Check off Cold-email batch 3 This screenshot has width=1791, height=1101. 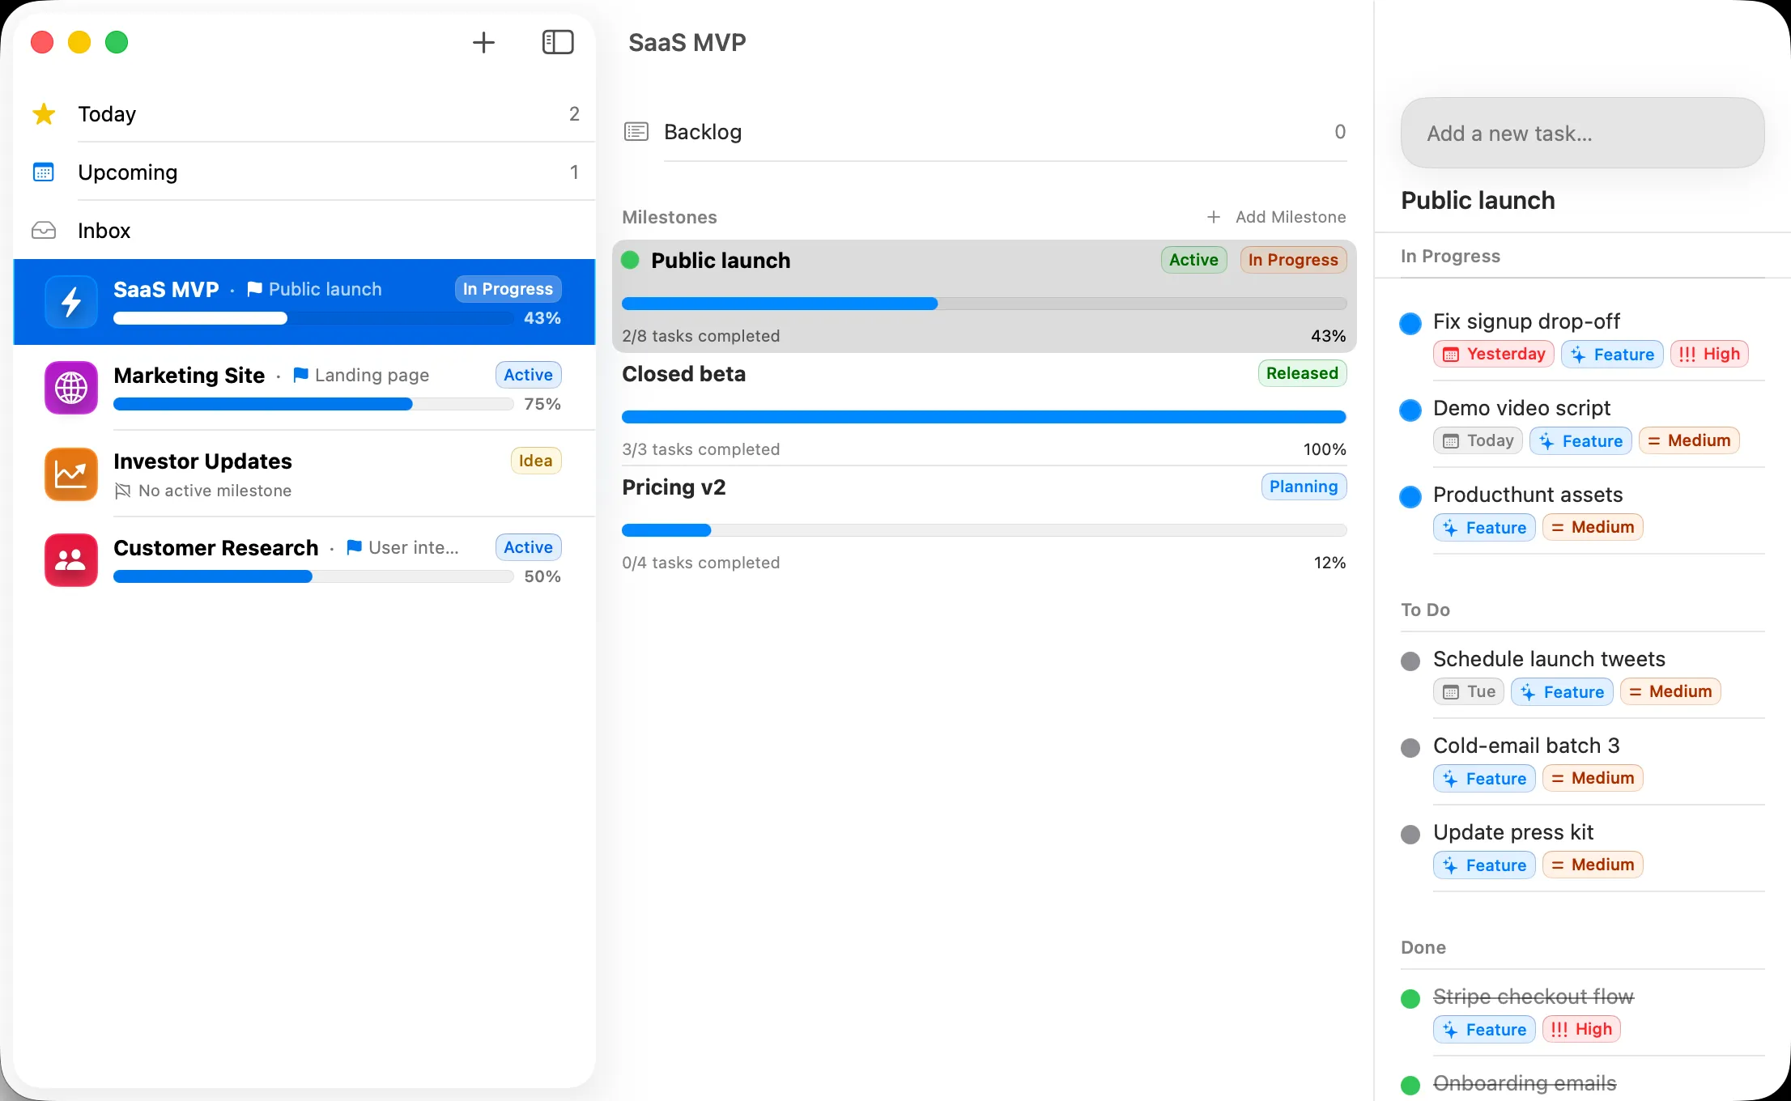tap(1410, 748)
